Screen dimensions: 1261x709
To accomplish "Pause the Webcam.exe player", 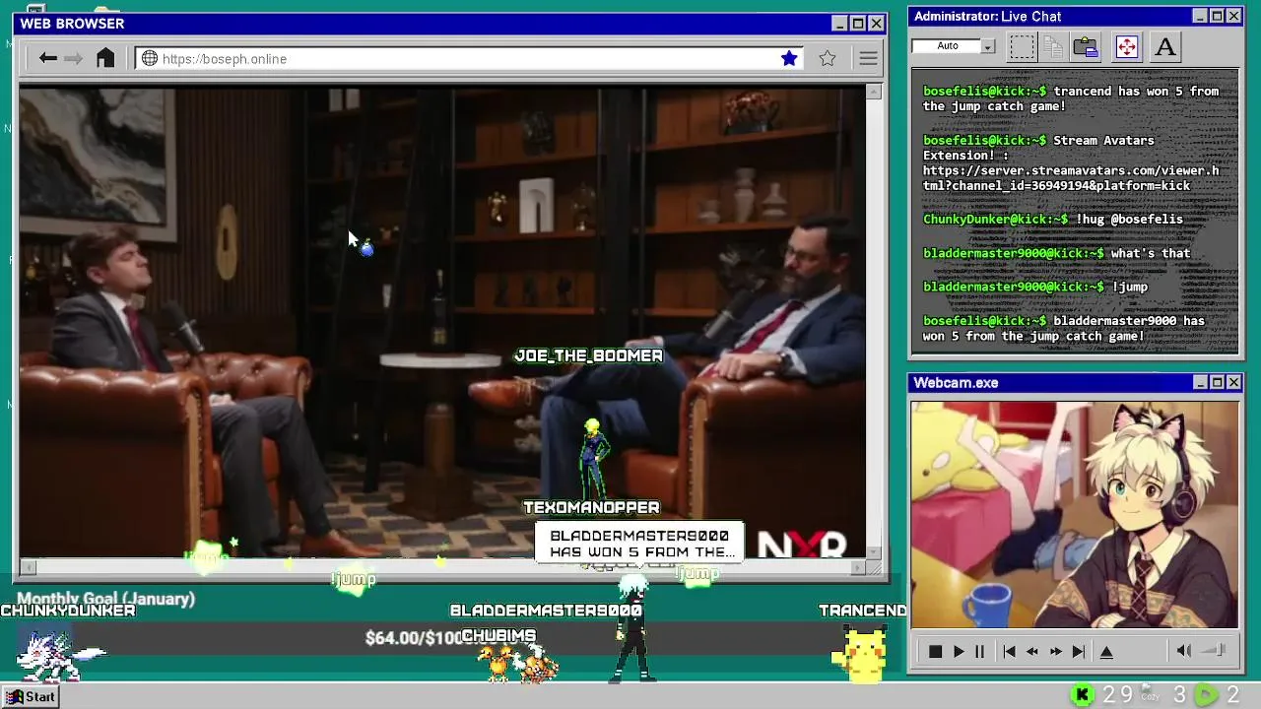I will tap(979, 651).
